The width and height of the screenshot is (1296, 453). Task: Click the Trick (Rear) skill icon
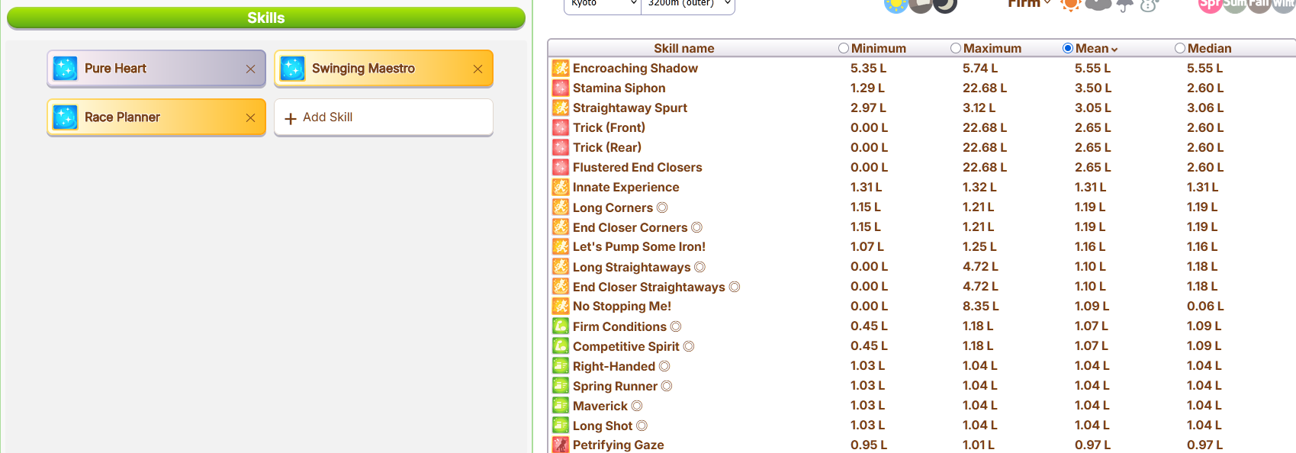point(561,147)
